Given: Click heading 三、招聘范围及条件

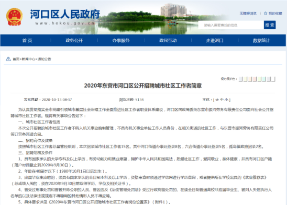Looking at the screenshot, I should click(35, 153).
